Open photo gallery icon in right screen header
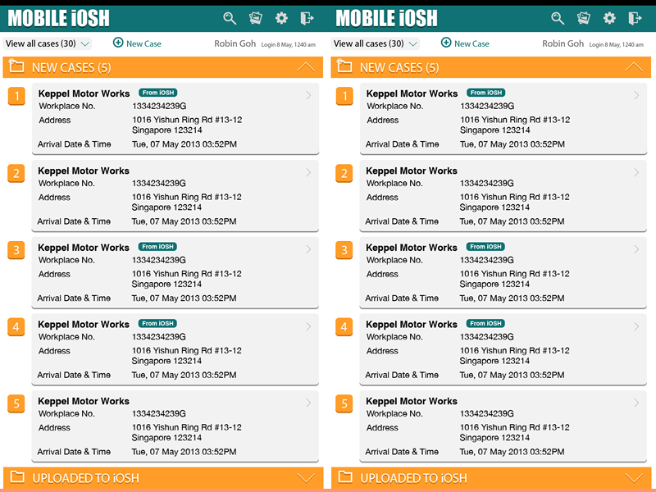The width and height of the screenshot is (656, 492). pyautogui.click(x=584, y=18)
